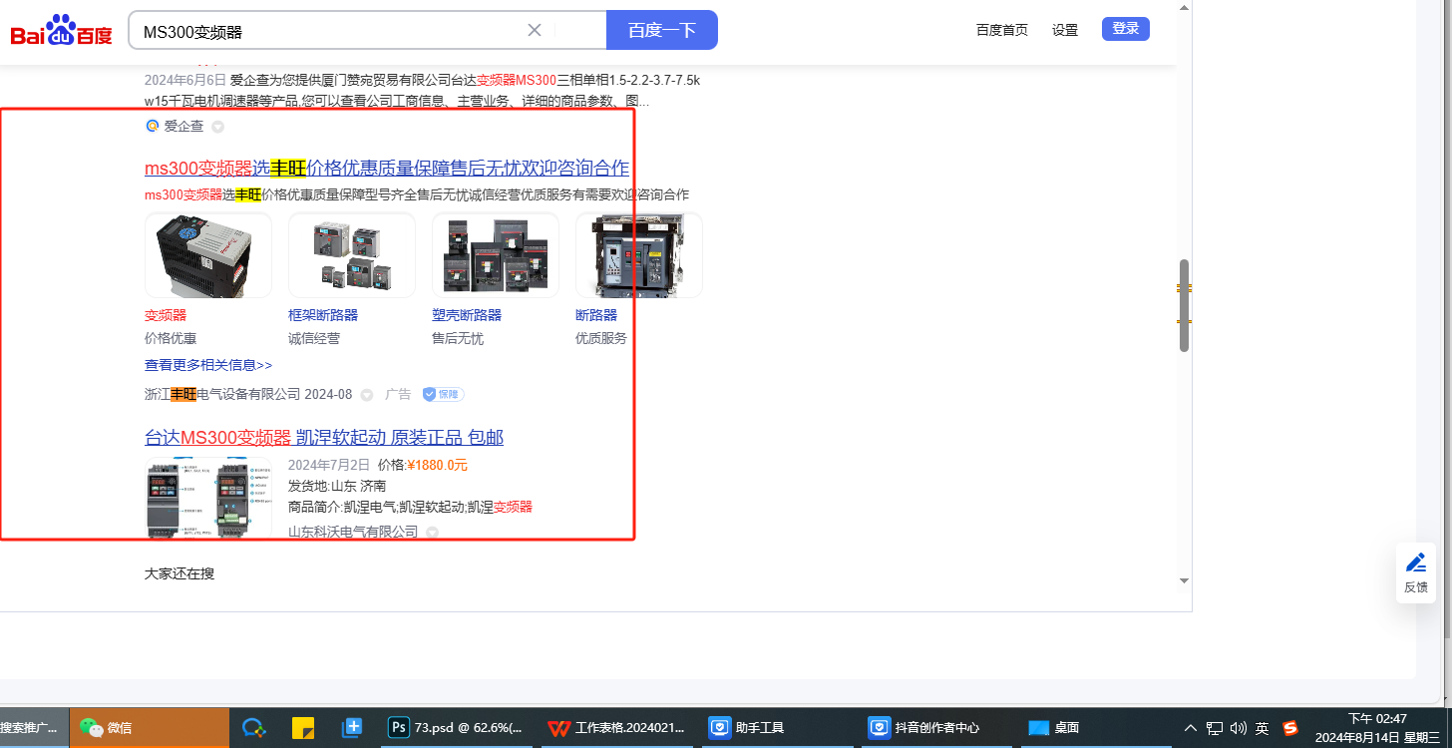1452x748 pixels.
Task: Click the 百度一下 search button
Action: (x=662, y=30)
